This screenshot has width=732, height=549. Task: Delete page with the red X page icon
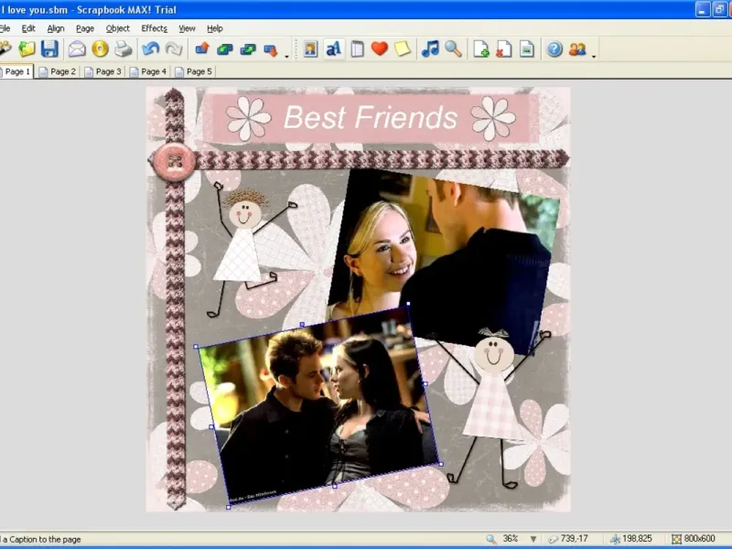tap(504, 49)
